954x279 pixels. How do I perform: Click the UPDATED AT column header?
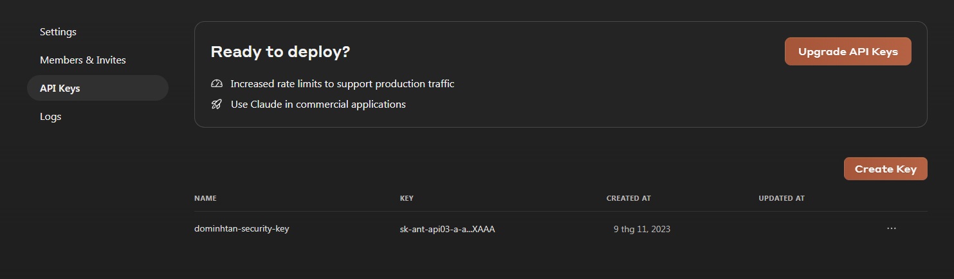point(782,199)
